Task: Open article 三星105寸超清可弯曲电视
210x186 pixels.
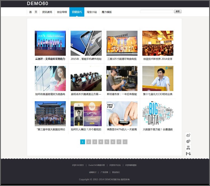Action: (x=122, y=59)
